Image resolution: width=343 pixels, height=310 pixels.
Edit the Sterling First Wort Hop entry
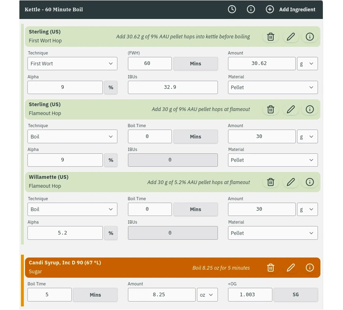click(291, 37)
